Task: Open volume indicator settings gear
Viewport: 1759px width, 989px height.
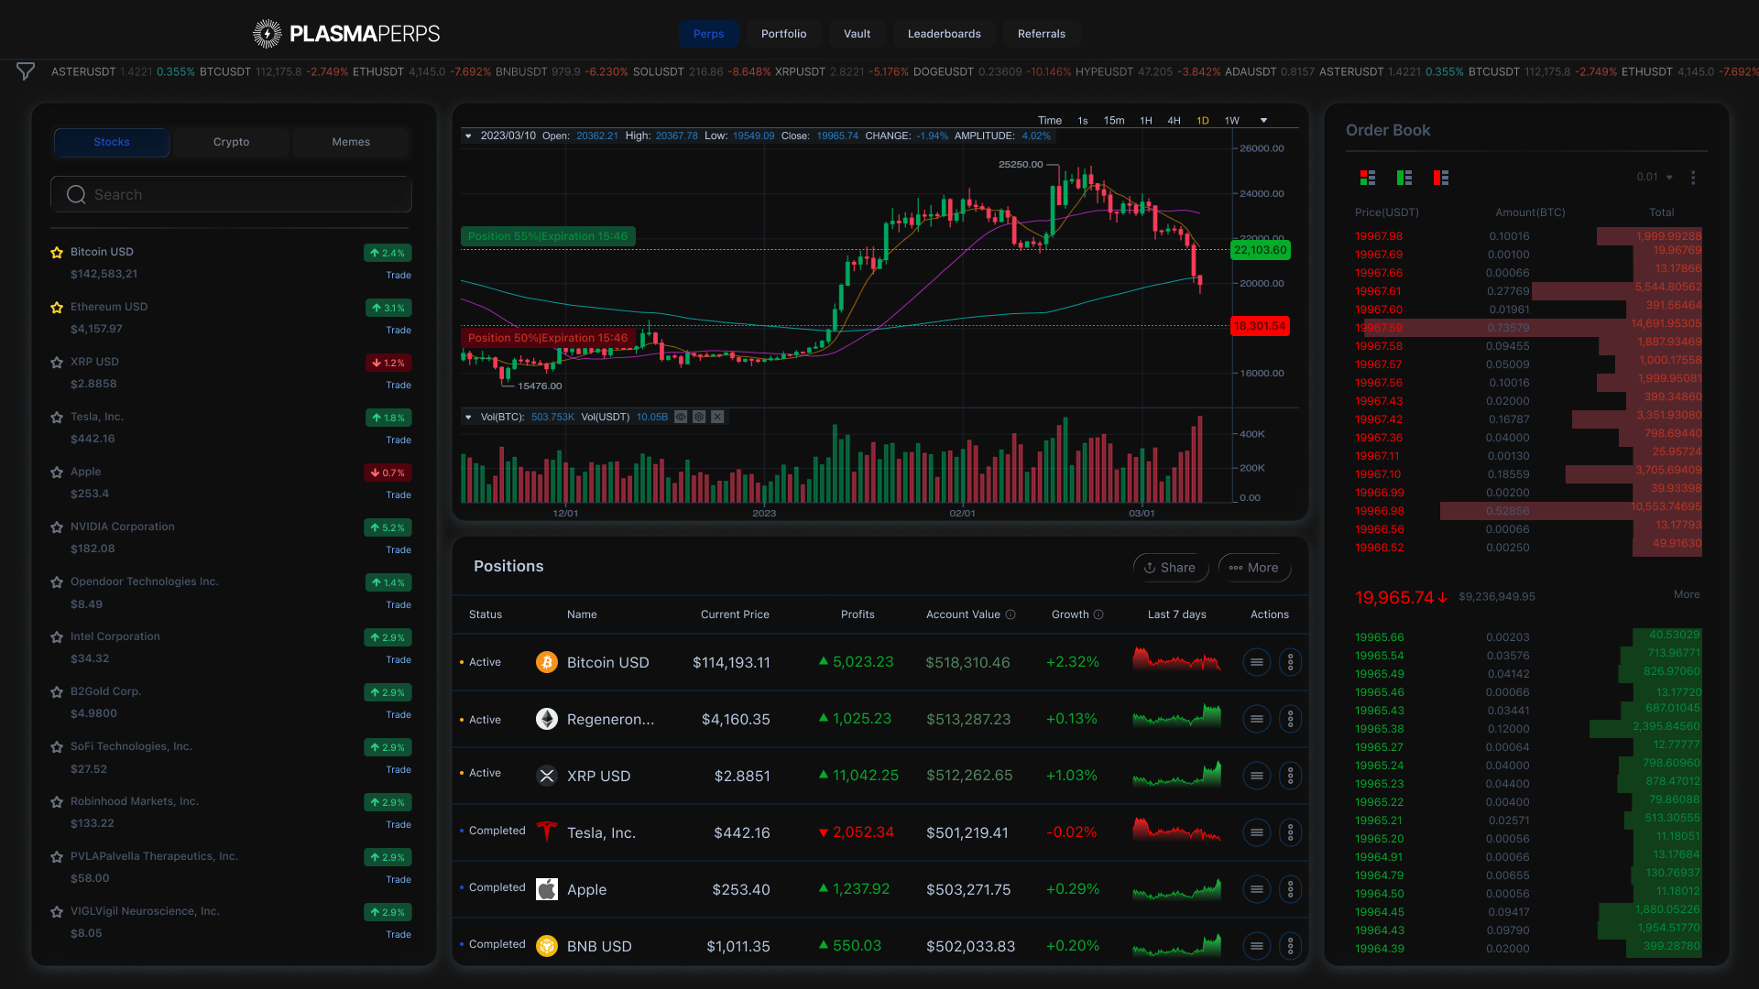Action: [x=699, y=417]
